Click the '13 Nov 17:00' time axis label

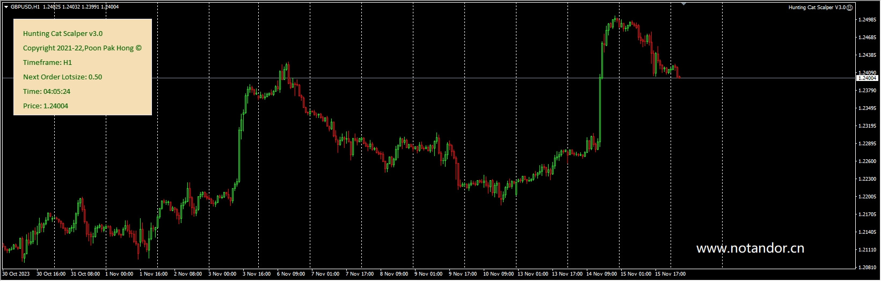tap(567, 274)
